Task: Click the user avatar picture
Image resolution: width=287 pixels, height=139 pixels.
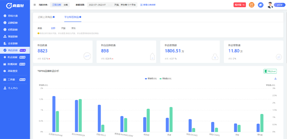Action: [x=270, y=5]
